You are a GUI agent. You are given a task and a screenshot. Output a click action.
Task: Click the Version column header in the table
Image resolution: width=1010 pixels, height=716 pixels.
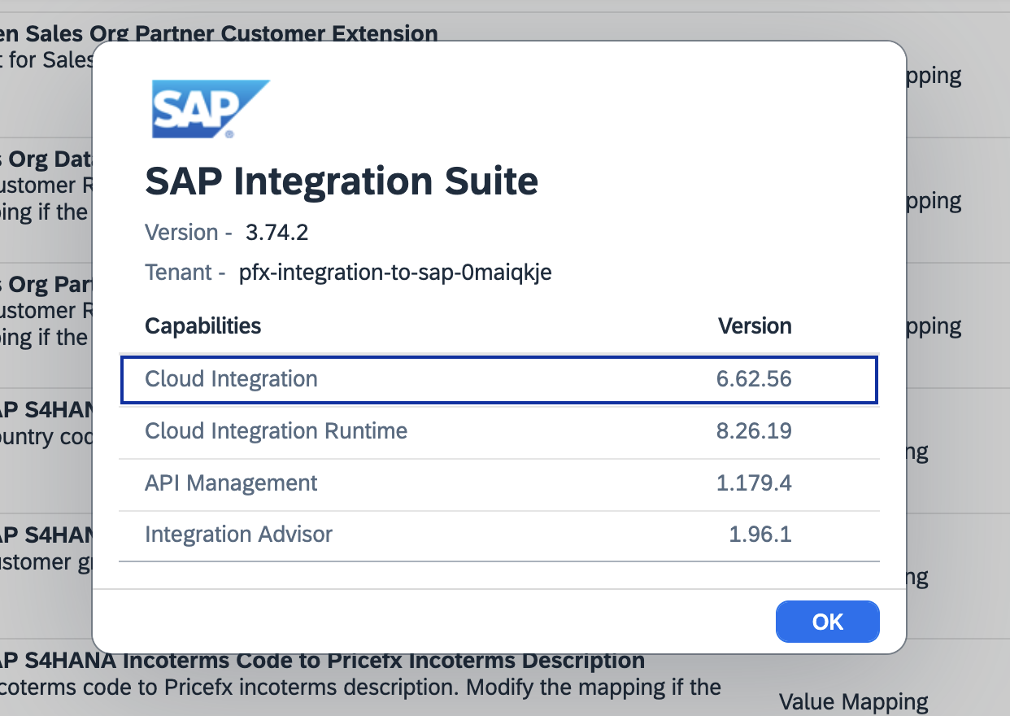[754, 326]
